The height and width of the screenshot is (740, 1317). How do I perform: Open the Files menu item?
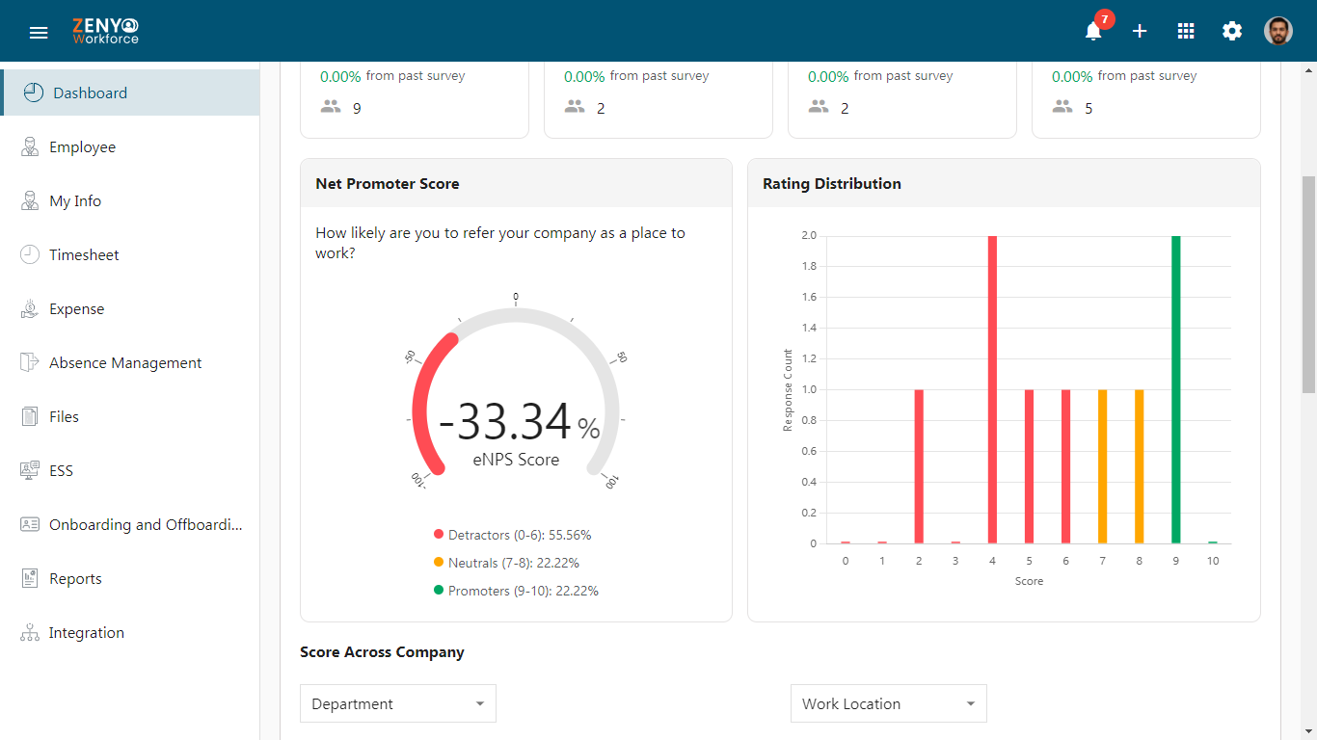[x=130, y=416]
